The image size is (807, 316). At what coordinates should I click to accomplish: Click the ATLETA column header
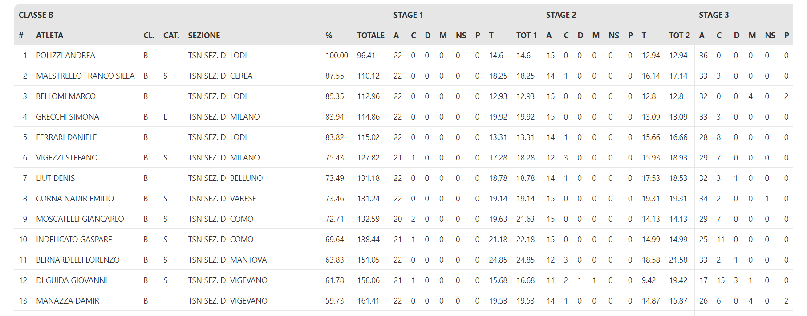pos(49,36)
